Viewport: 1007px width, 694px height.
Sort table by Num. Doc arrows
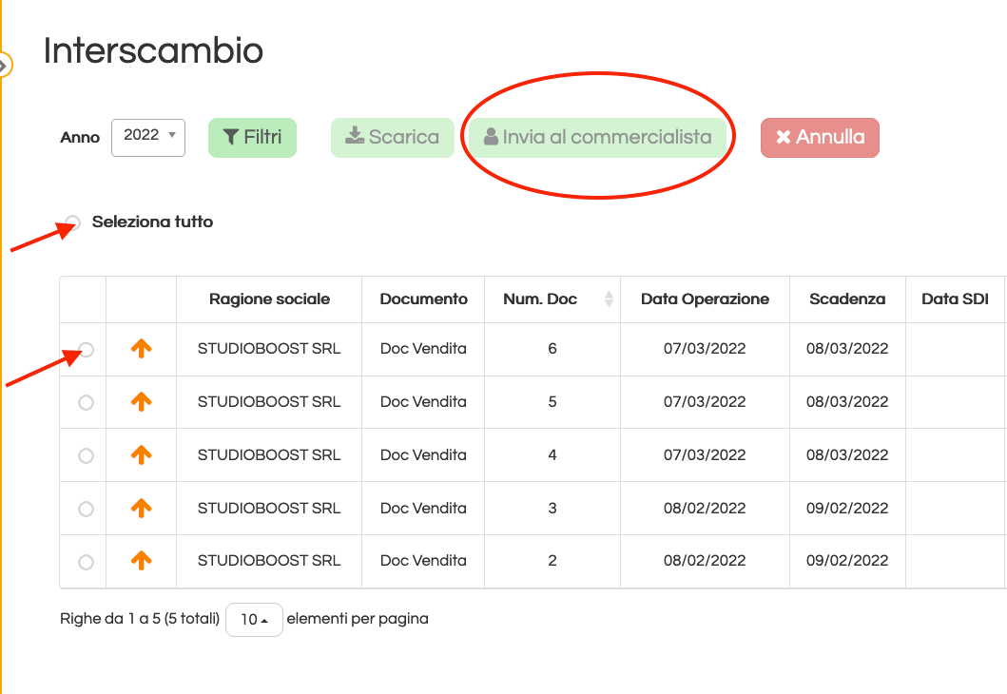pos(609,299)
